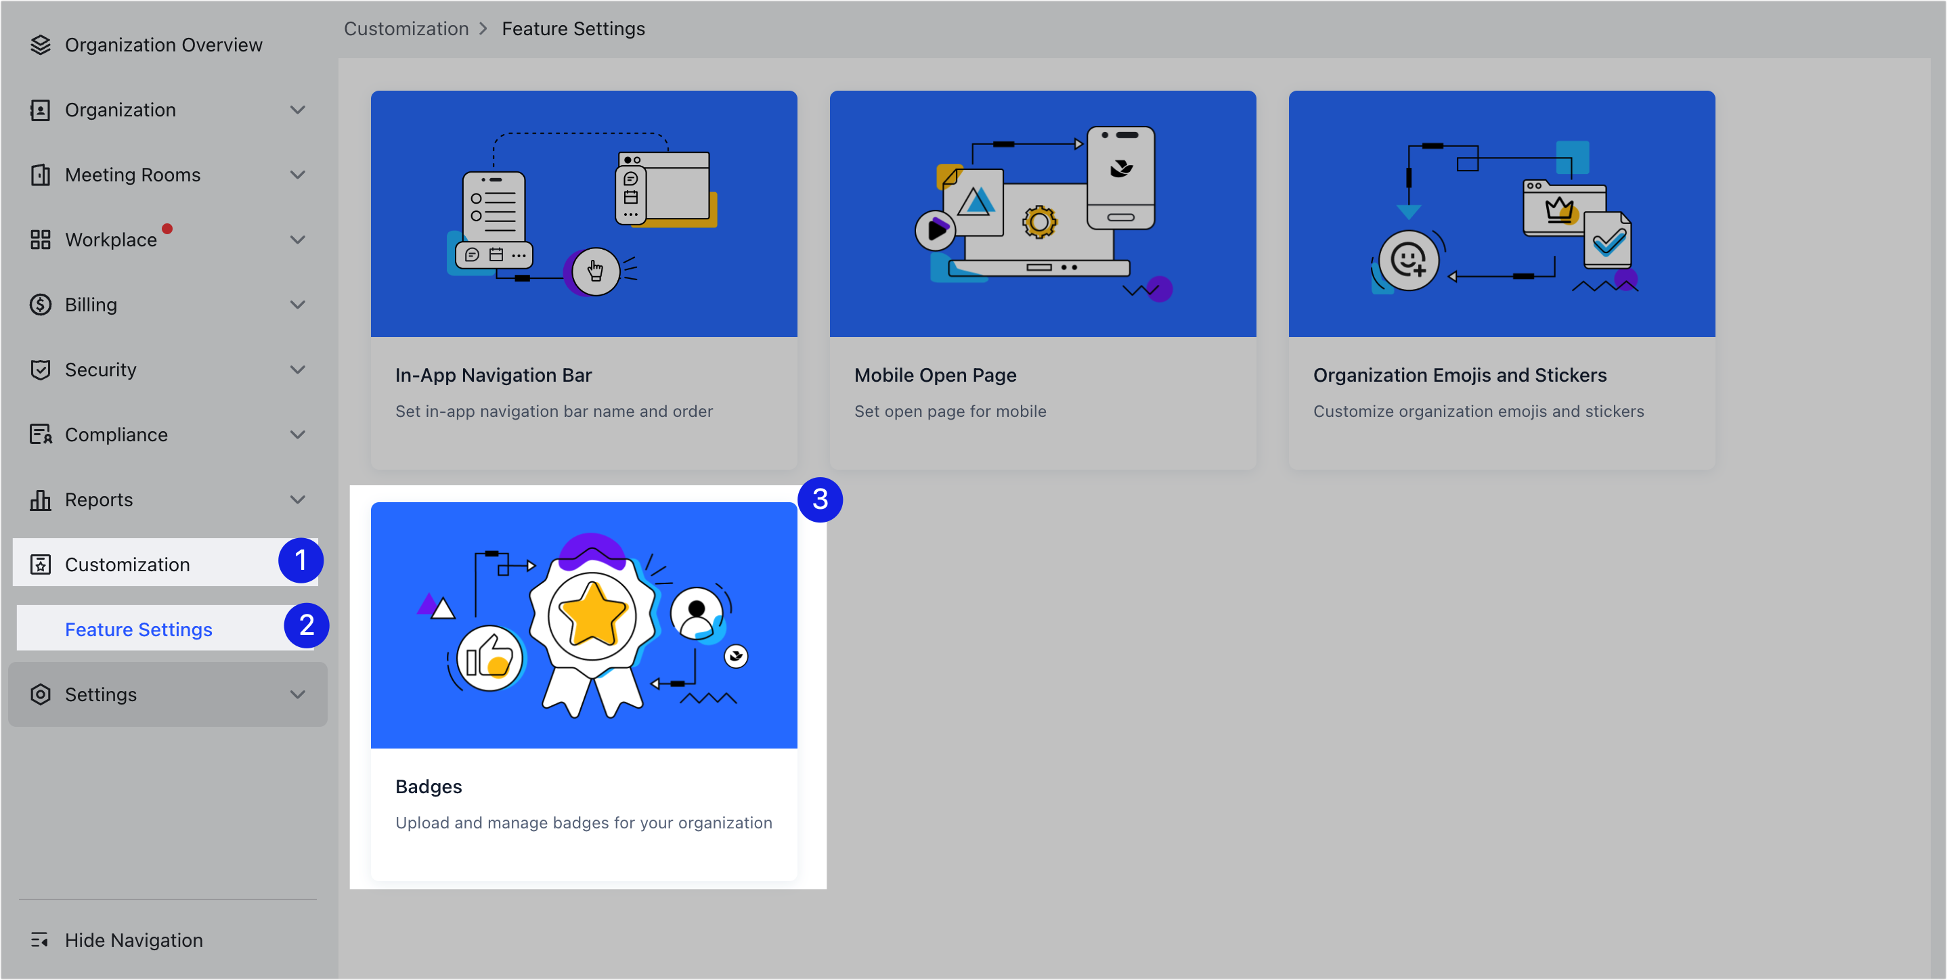Select the Reports chart icon
This screenshot has width=1947, height=980.
[40, 499]
